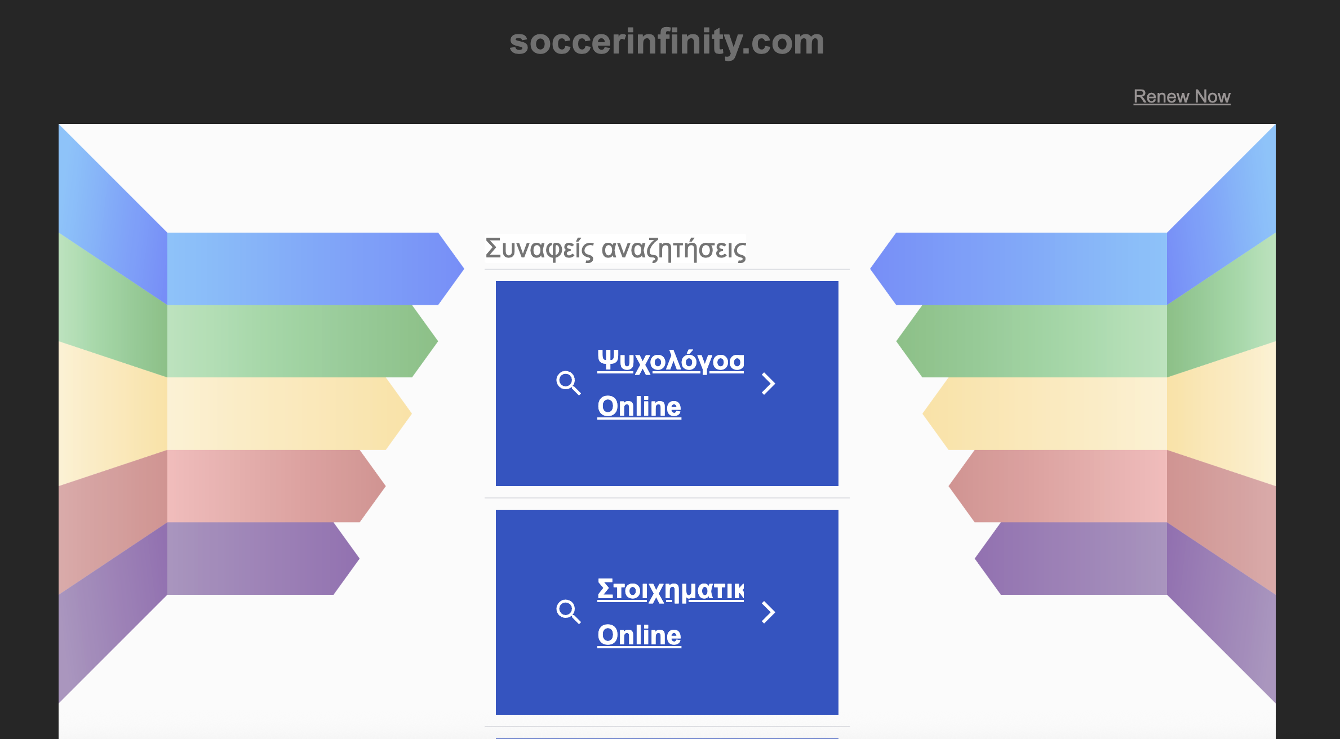The height and width of the screenshot is (739, 1340).
Task: Click the magnifier icon beside Ψυχολόγος Online
Action: click(x=568, y=383)
